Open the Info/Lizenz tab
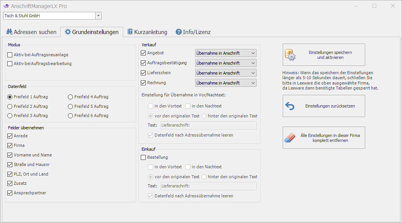The height and width of the screenshot is (223, 402). tap(193, 32)
